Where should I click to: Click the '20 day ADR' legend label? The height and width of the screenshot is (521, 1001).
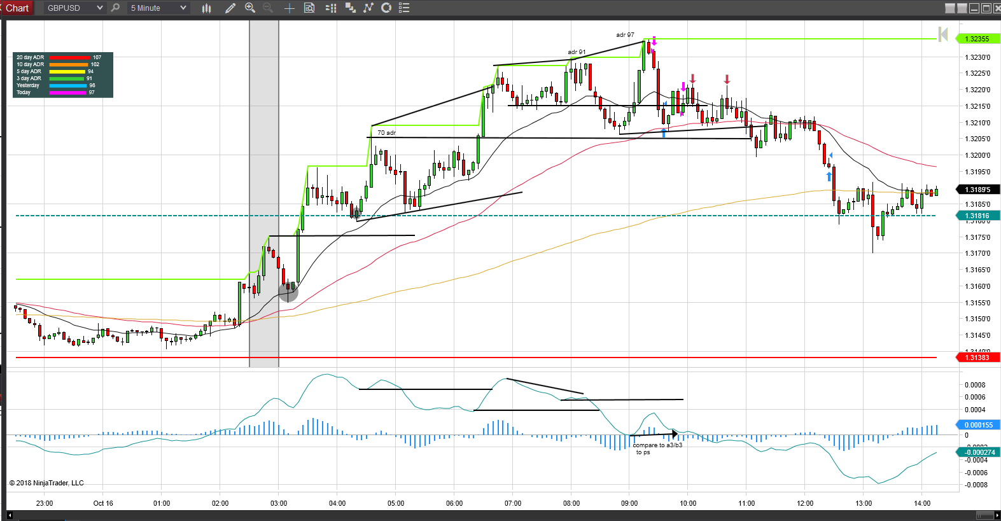tap(30, 57)
